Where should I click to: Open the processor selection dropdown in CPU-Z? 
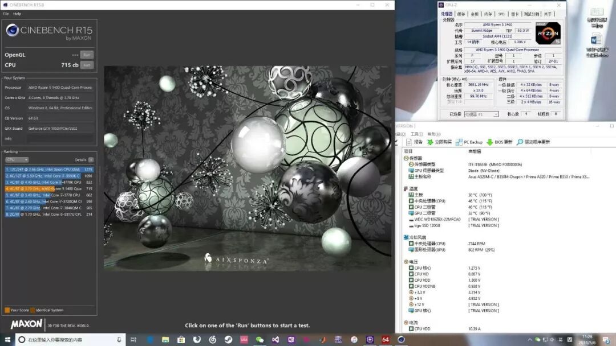coord(481,114)
